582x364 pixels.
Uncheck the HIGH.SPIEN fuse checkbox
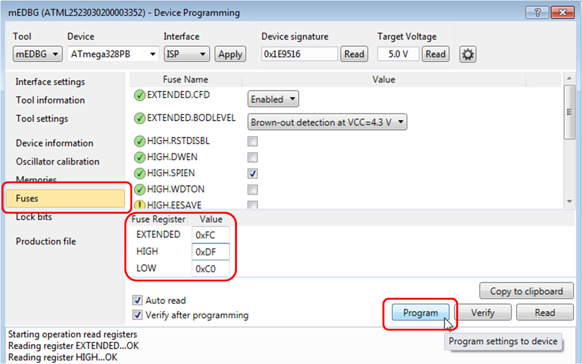(x=252, y=173)
